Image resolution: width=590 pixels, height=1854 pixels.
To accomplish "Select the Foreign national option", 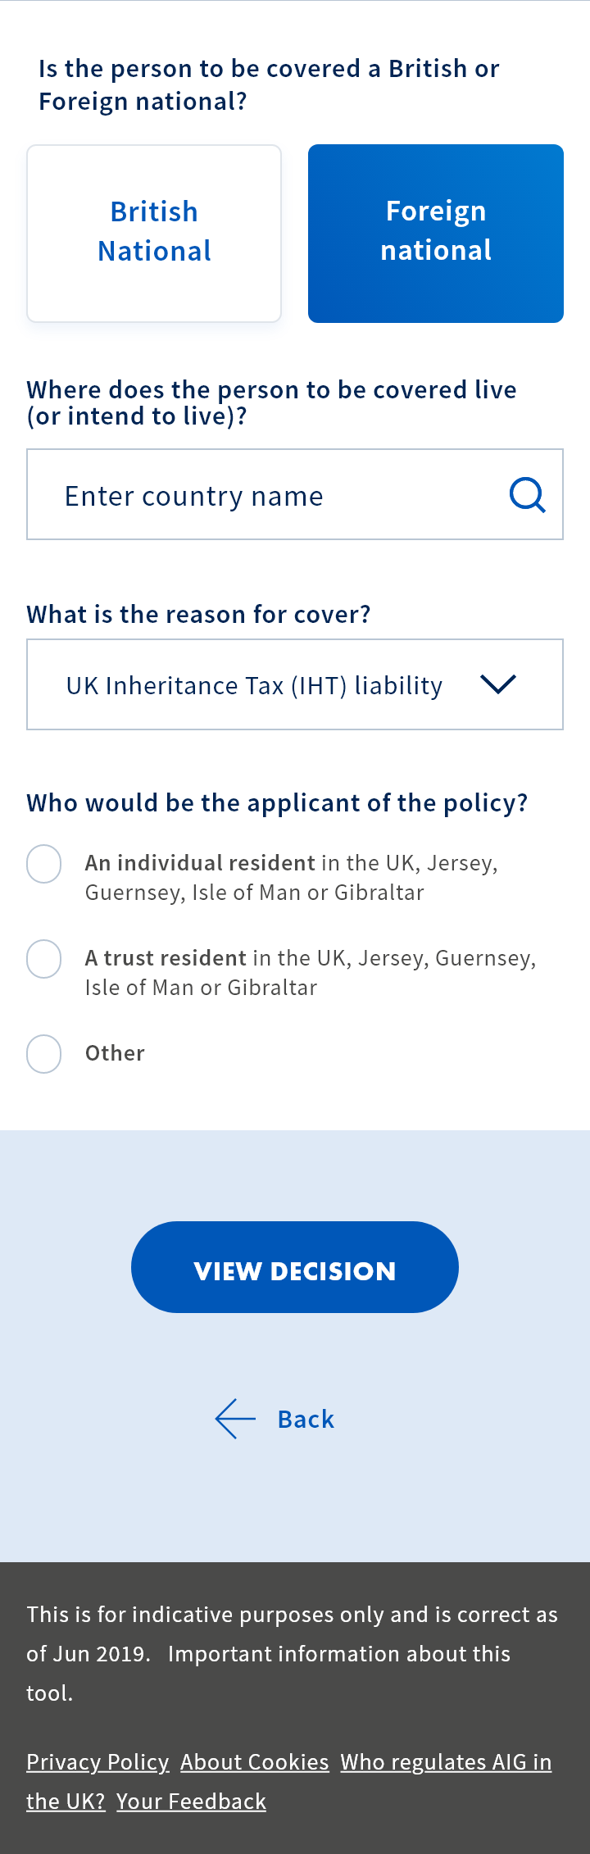I will pyautogui.click(x=436, y=234).
